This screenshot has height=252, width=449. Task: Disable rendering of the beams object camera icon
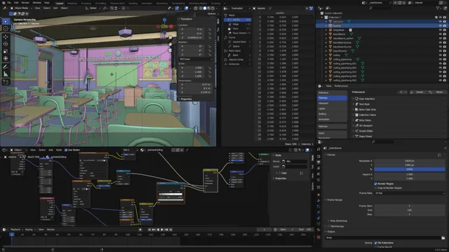(x=445, y=26)
